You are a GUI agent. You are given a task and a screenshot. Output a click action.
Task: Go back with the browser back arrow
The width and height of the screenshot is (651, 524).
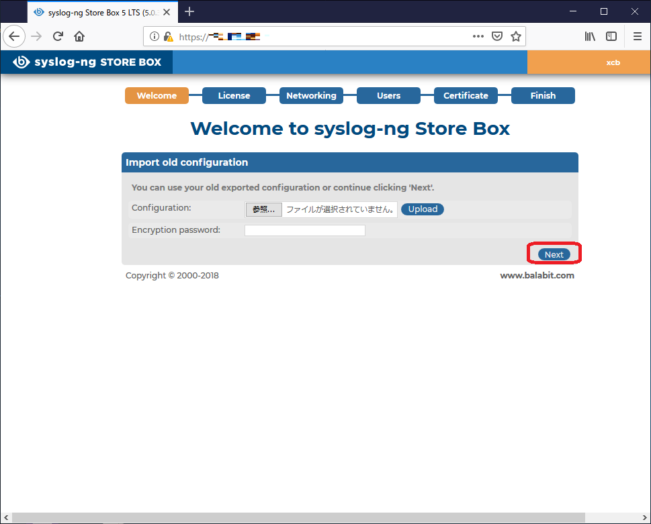pos(14,36)
